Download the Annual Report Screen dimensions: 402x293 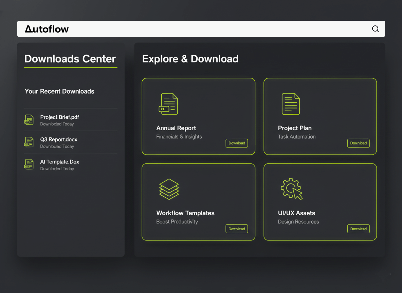[x=237, y=143]
